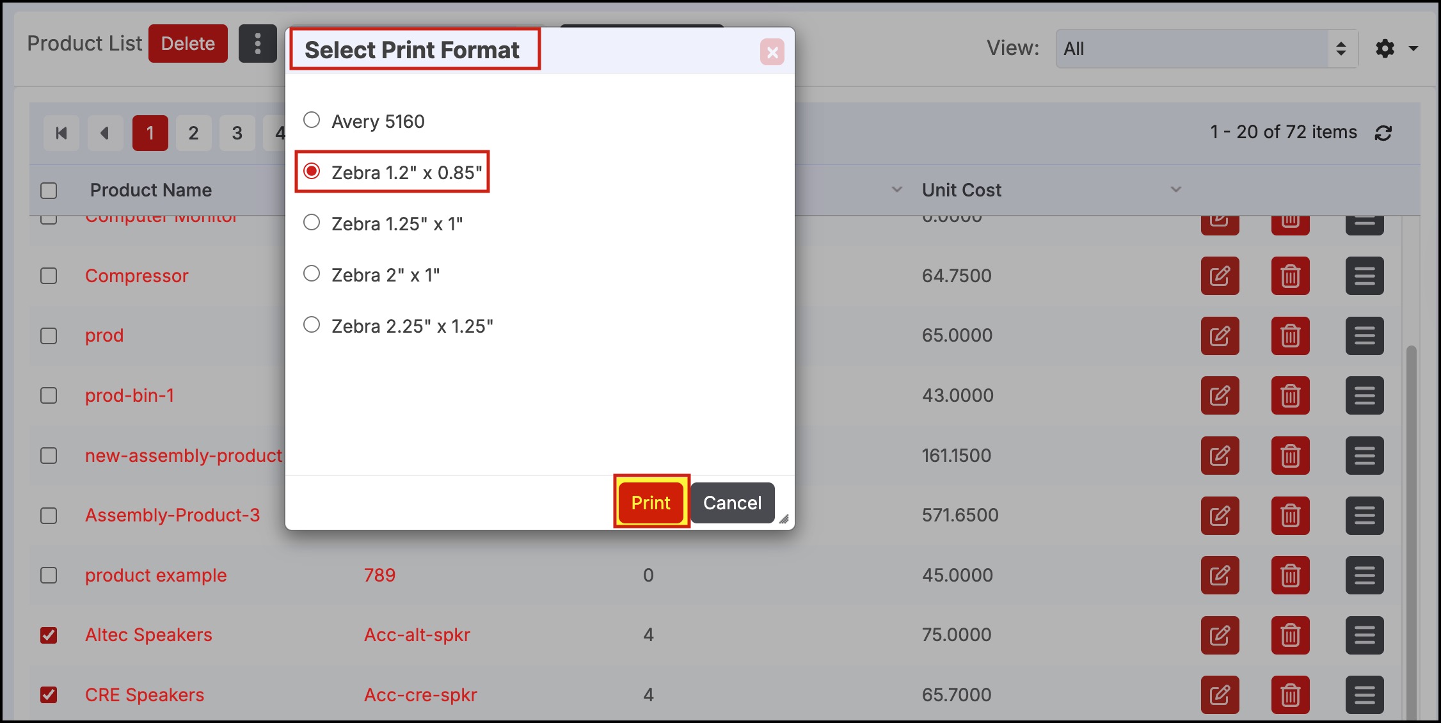Open the Compressor product link
This screenshot has width=1441, height=723.
(137, 276)
